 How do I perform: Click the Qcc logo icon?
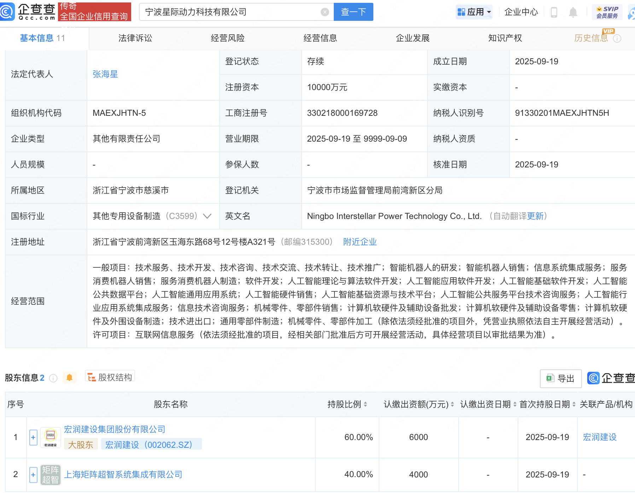[7, 12]
